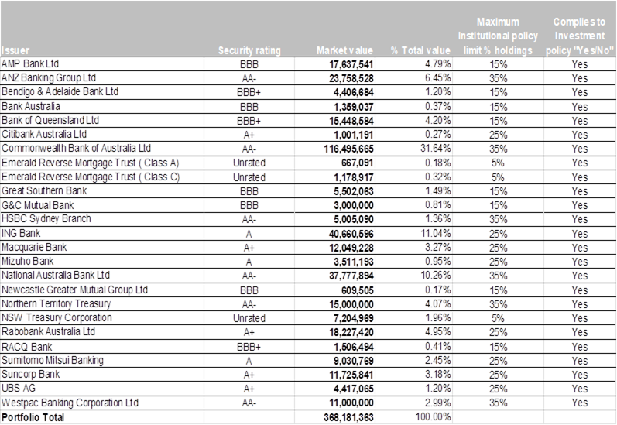Select Citibank's 'A+' security rating

click(249, 135)
